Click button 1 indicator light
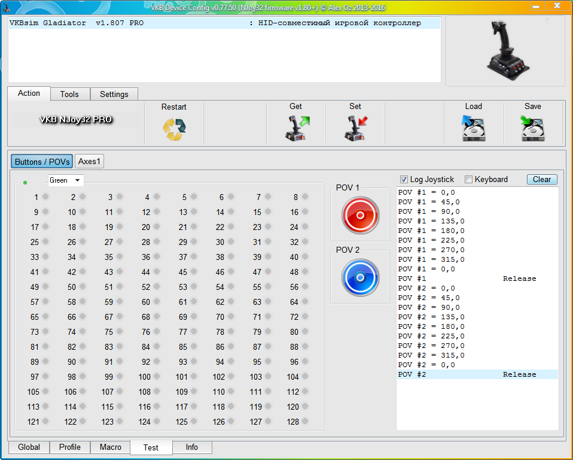This screenshot has width=573, height=460. (45, 196)
